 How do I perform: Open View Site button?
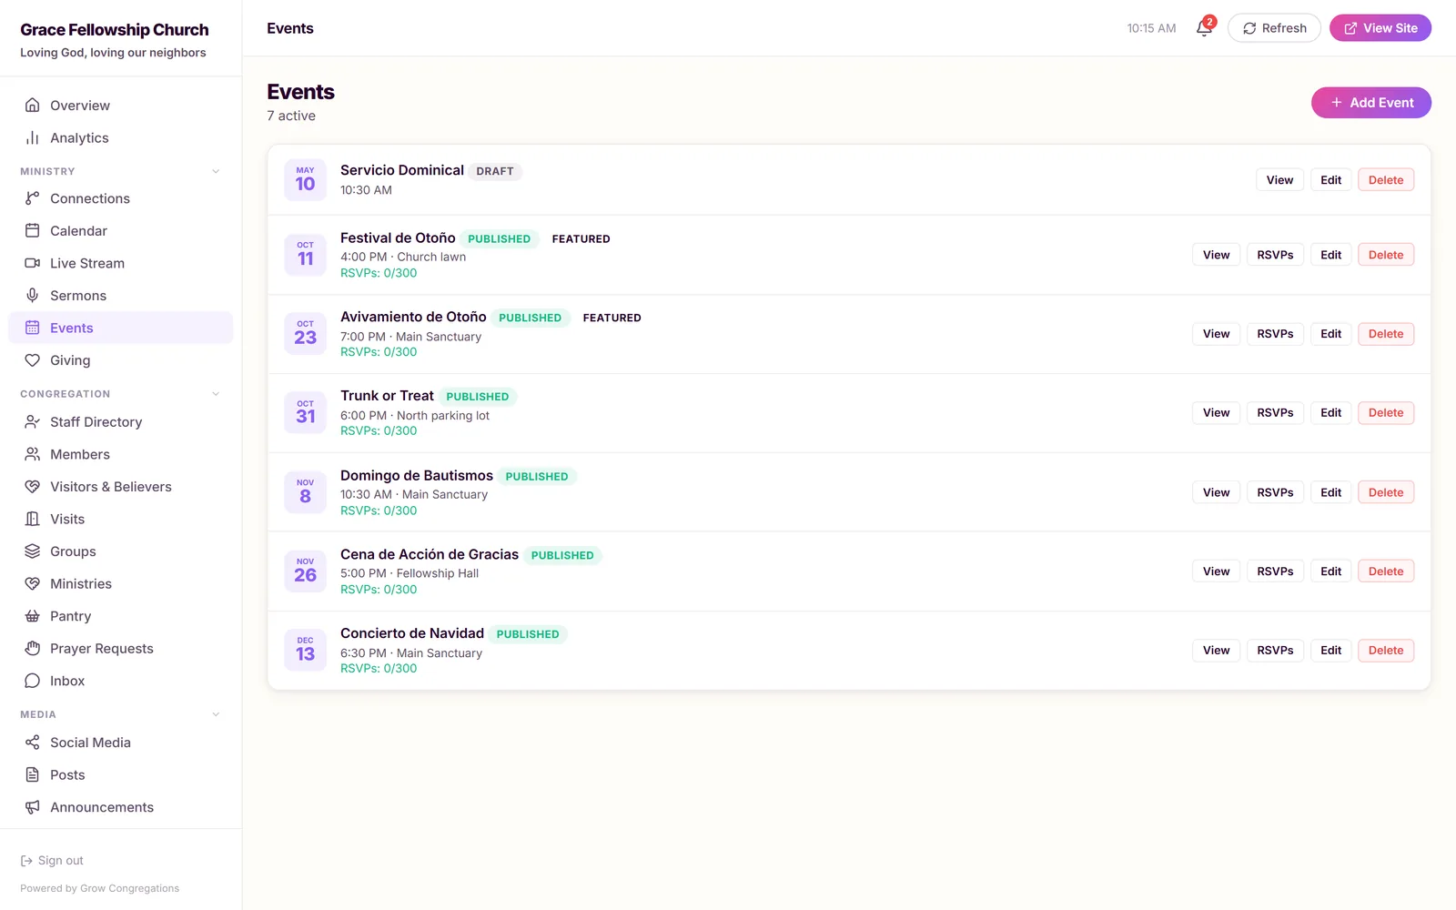click(x=1380, y=28)
